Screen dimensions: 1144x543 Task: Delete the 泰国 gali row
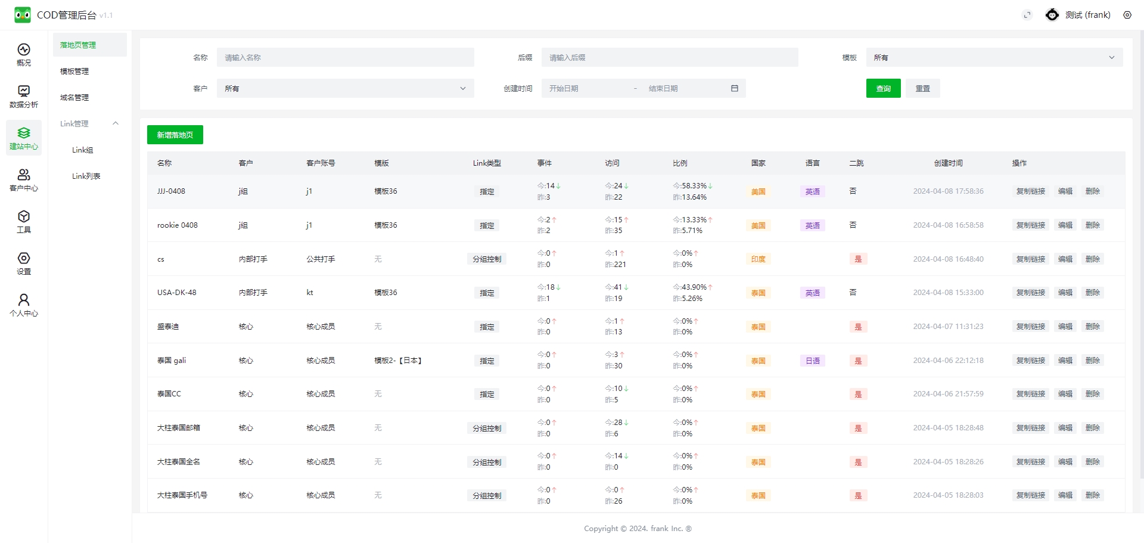click(1093, 360)
